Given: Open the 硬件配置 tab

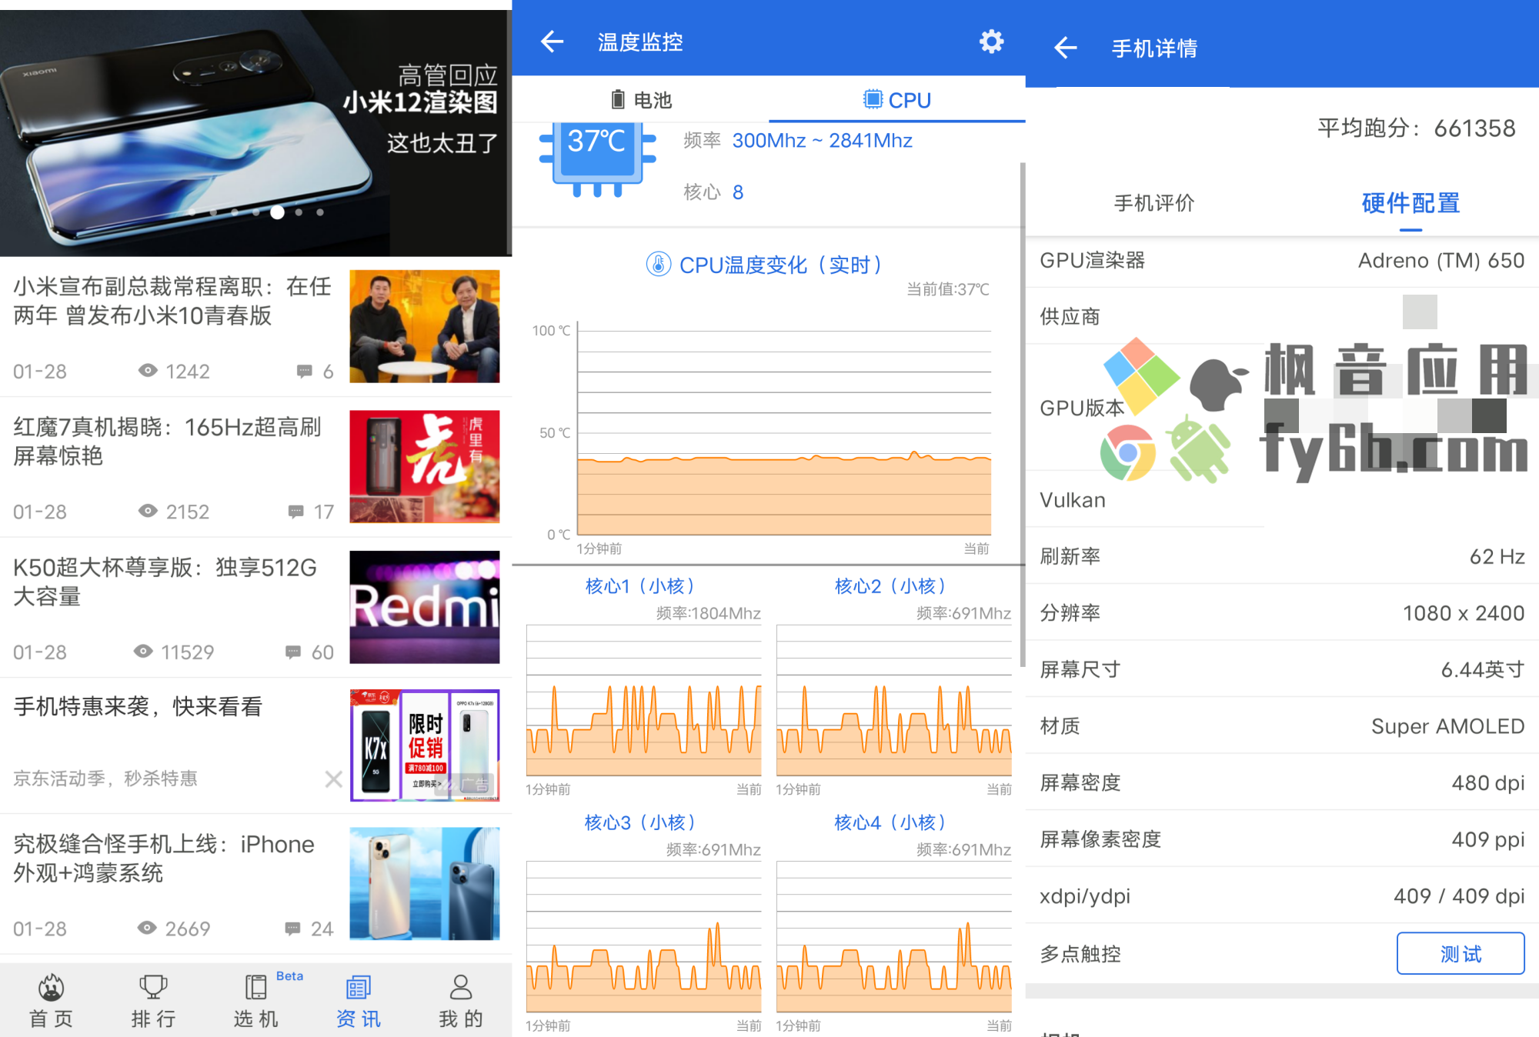Looking at the screenshot, I should pos(1410,203).
